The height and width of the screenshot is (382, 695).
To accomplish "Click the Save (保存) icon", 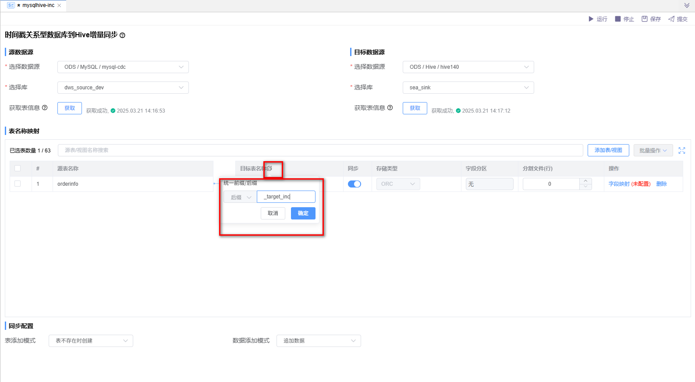I will pyautogui.click(x=645, y=19).
